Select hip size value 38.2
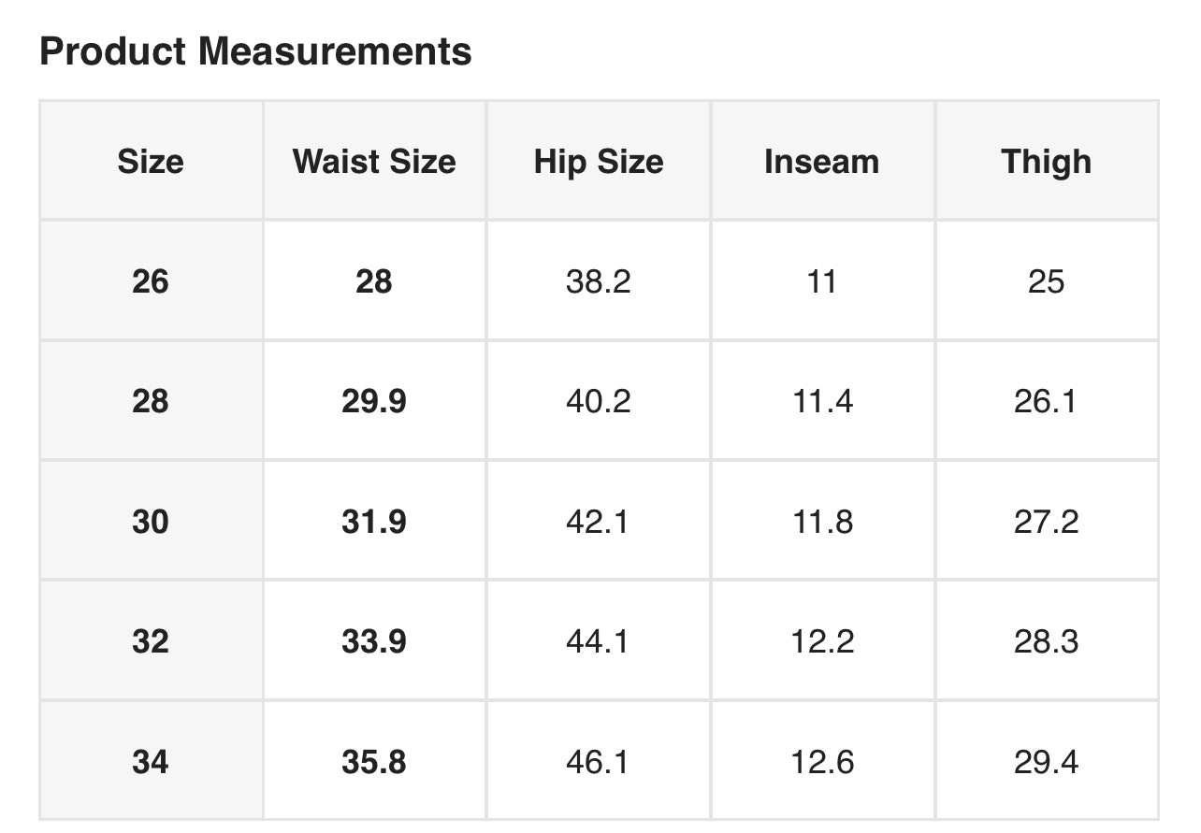Viewport: 1201px width, 833px height. pos(599,281)
